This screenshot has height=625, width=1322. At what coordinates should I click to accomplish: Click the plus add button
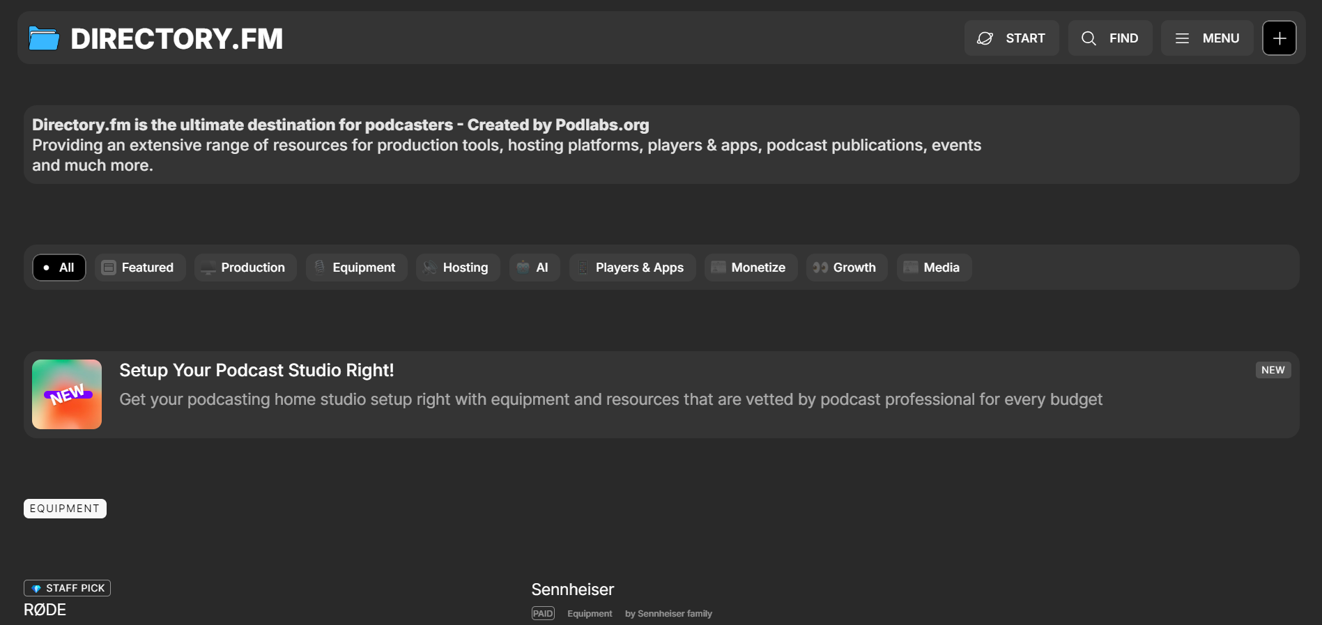click(1279, 38)
